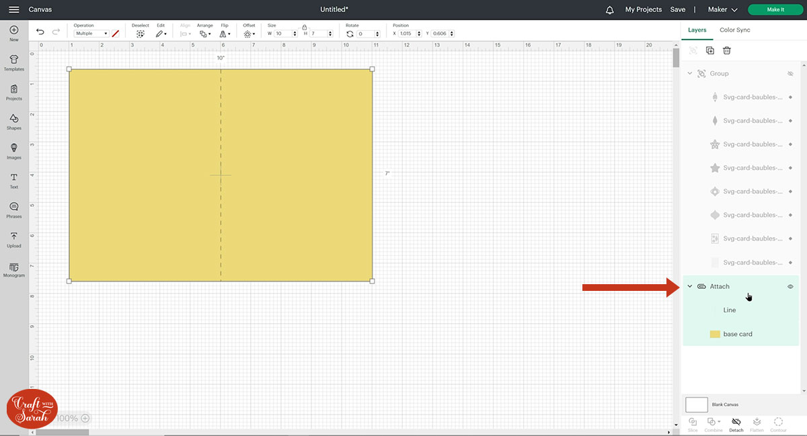The width and height of the screenshot is (807, 436).
Task: Open notifications bell
Action: 610,9
